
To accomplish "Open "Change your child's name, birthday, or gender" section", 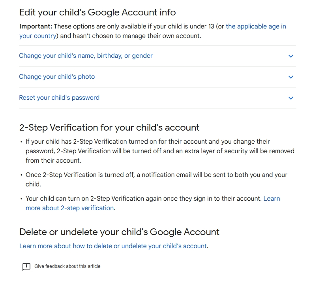I will pyautogui.click(x=86, y=56).
